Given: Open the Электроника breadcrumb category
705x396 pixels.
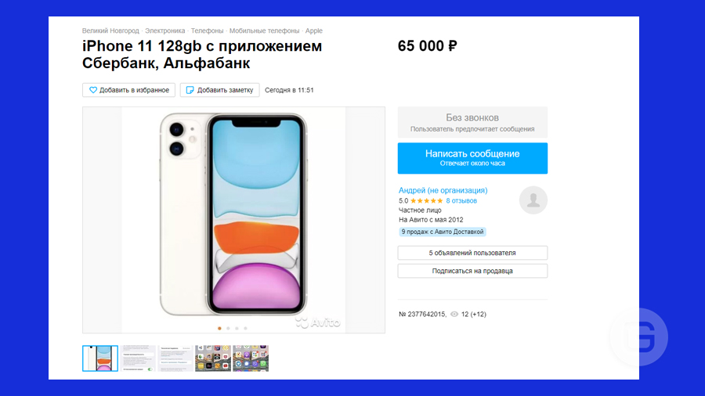Looking at the screenshot, I should click(x=165, y=31).
